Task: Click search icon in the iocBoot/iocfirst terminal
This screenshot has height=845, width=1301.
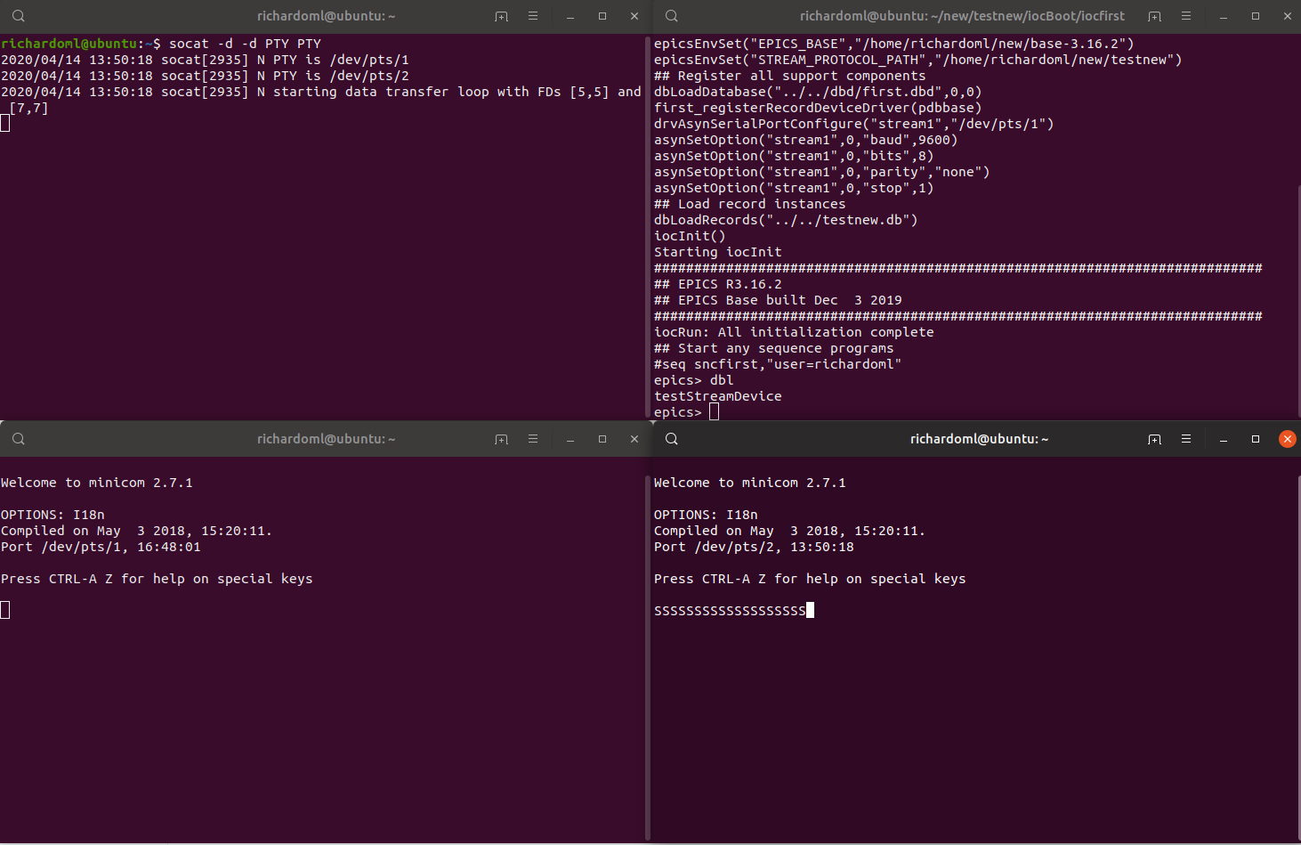Action: tap(672, 16)
